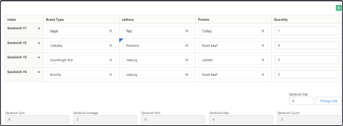
Task: Open the Ciabatta bread type combo box
Action: point(81,46)
